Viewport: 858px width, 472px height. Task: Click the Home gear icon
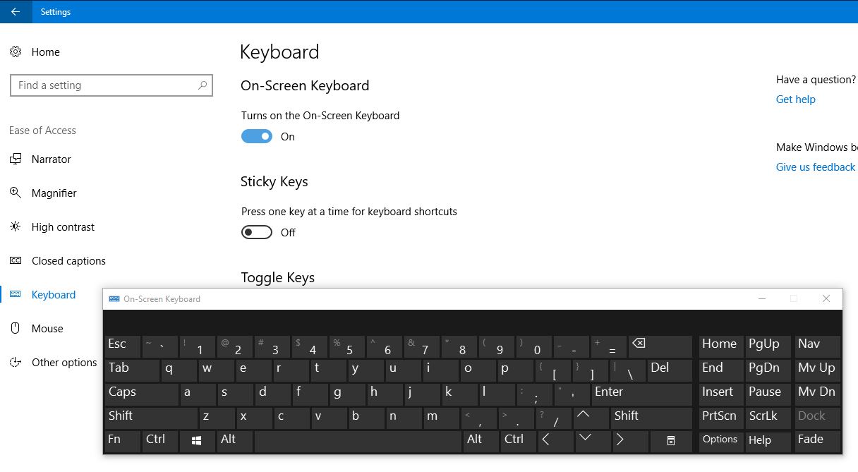tap(16, 52)
